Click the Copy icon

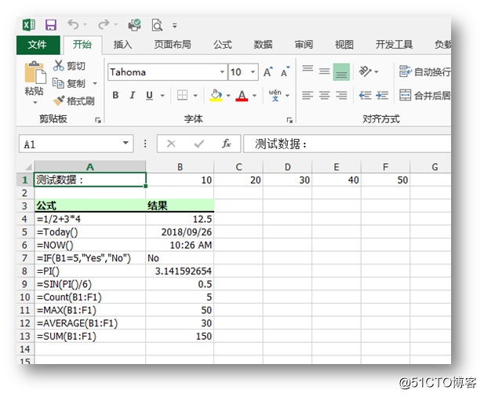click(58, 83)
